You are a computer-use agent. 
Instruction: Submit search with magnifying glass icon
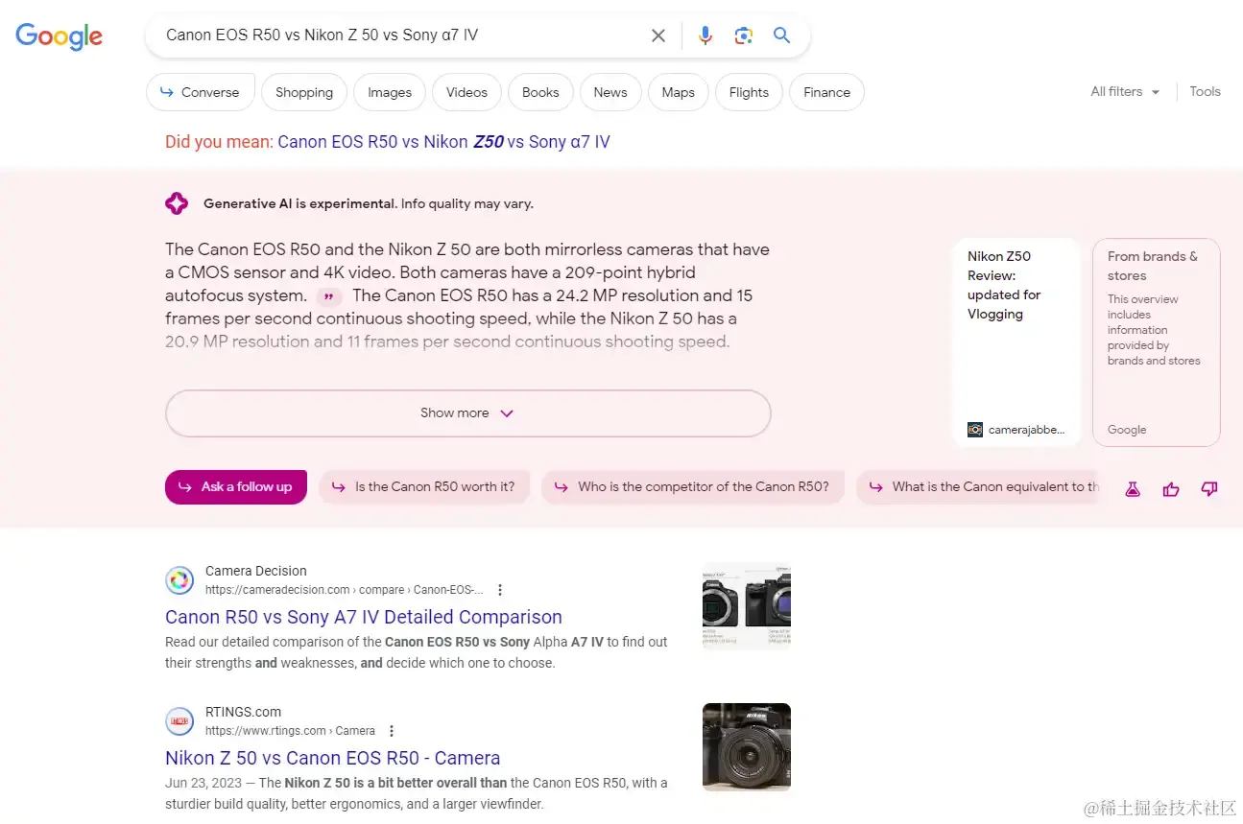[781, 35]
